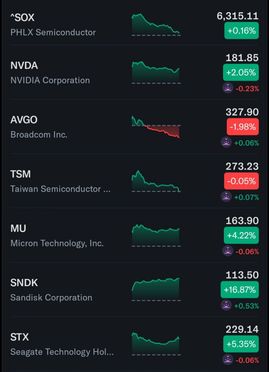Tap the -0.05% change badge for TSM

(x=241, y=181)
